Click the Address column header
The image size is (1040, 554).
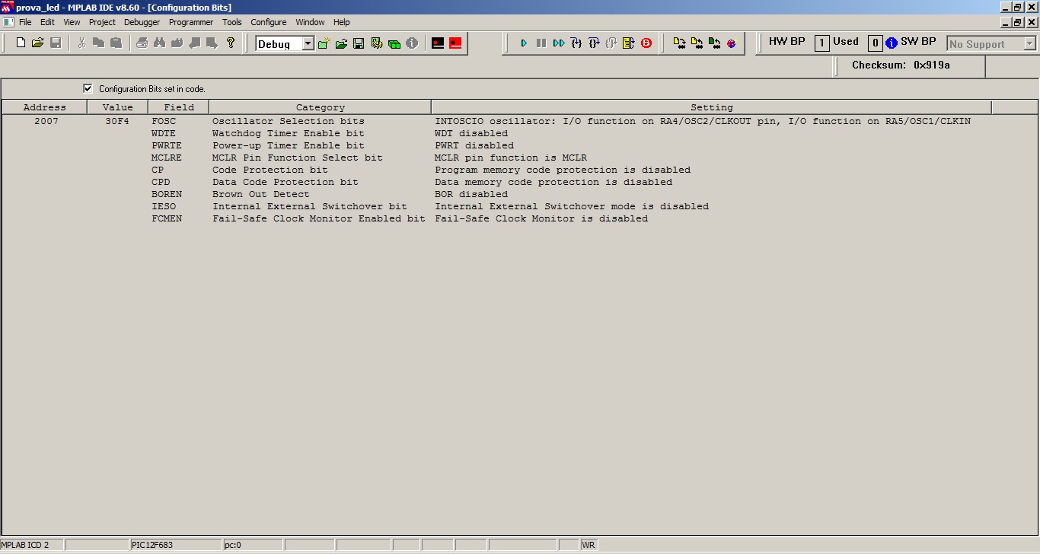(43, 107)
